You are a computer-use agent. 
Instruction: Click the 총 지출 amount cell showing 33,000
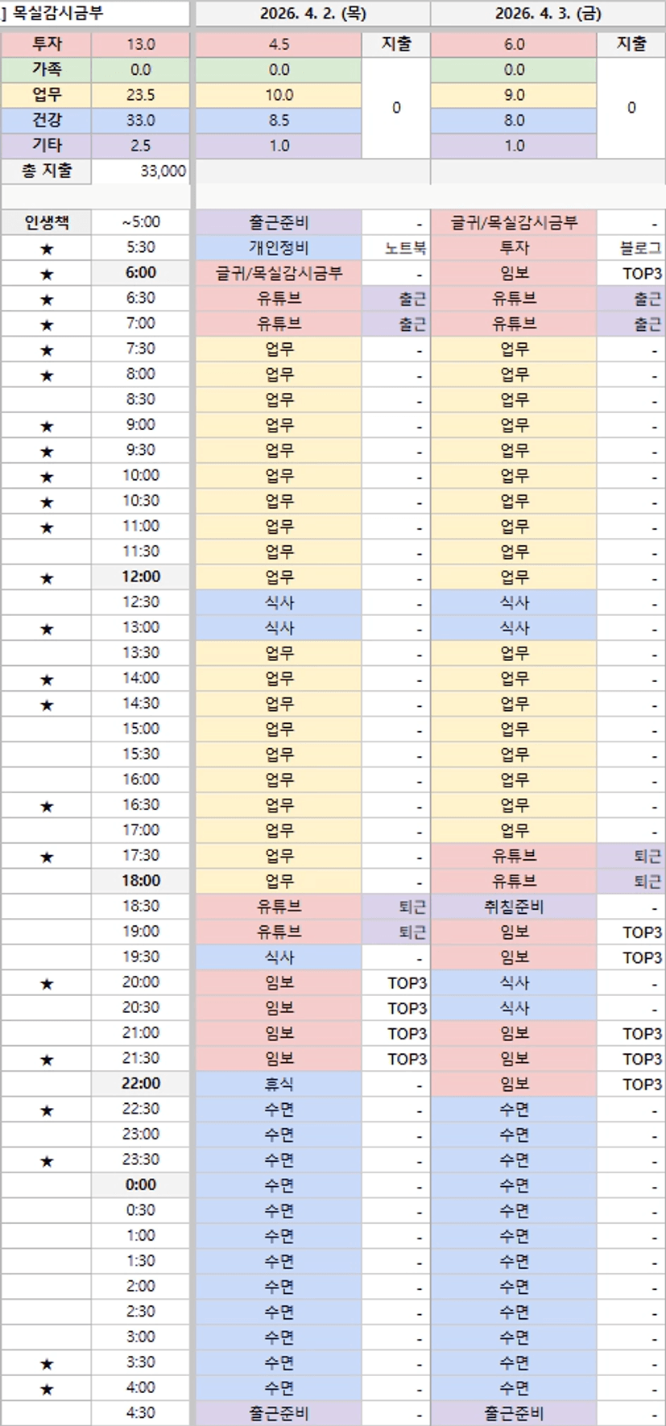[x=142, y=171]
